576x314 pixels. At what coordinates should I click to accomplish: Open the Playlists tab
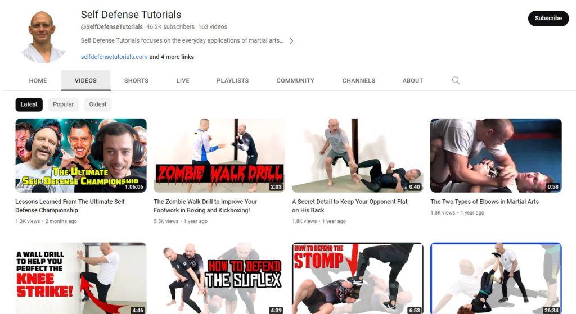[x=232, y=80]
